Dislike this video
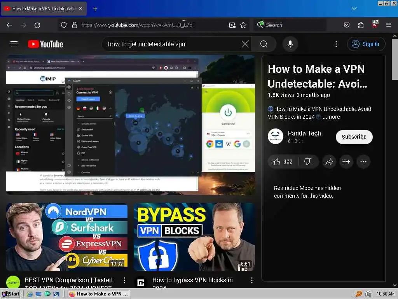 tap(308, 162)
